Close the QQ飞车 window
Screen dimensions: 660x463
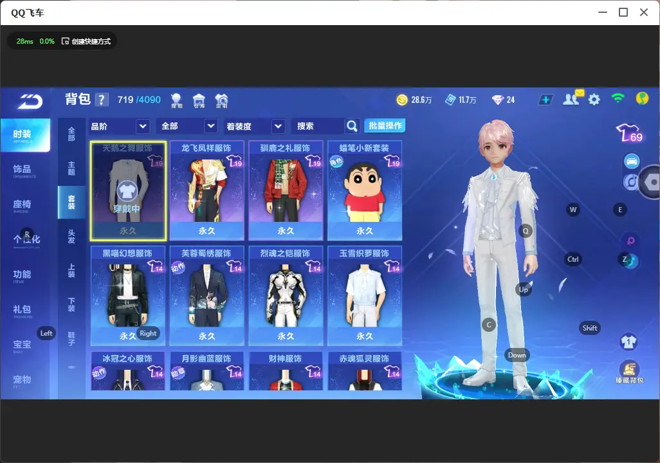click(644, 12)
